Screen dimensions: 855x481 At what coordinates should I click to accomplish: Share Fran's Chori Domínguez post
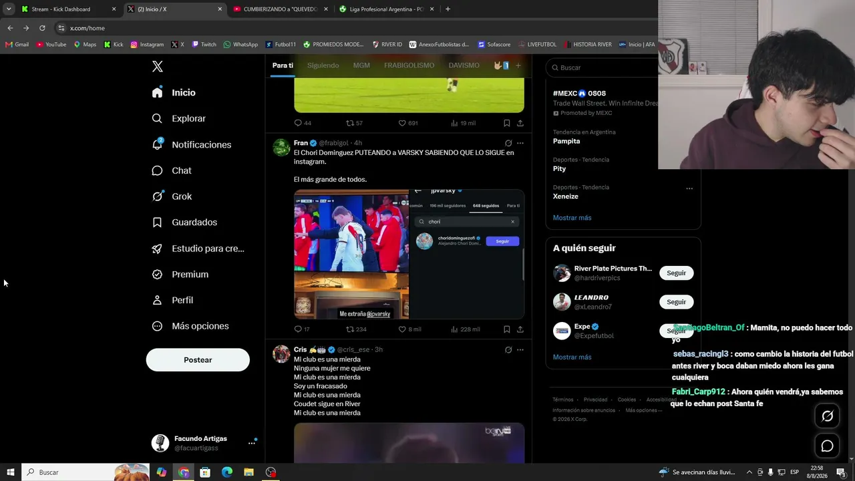[x=520, y=329]
